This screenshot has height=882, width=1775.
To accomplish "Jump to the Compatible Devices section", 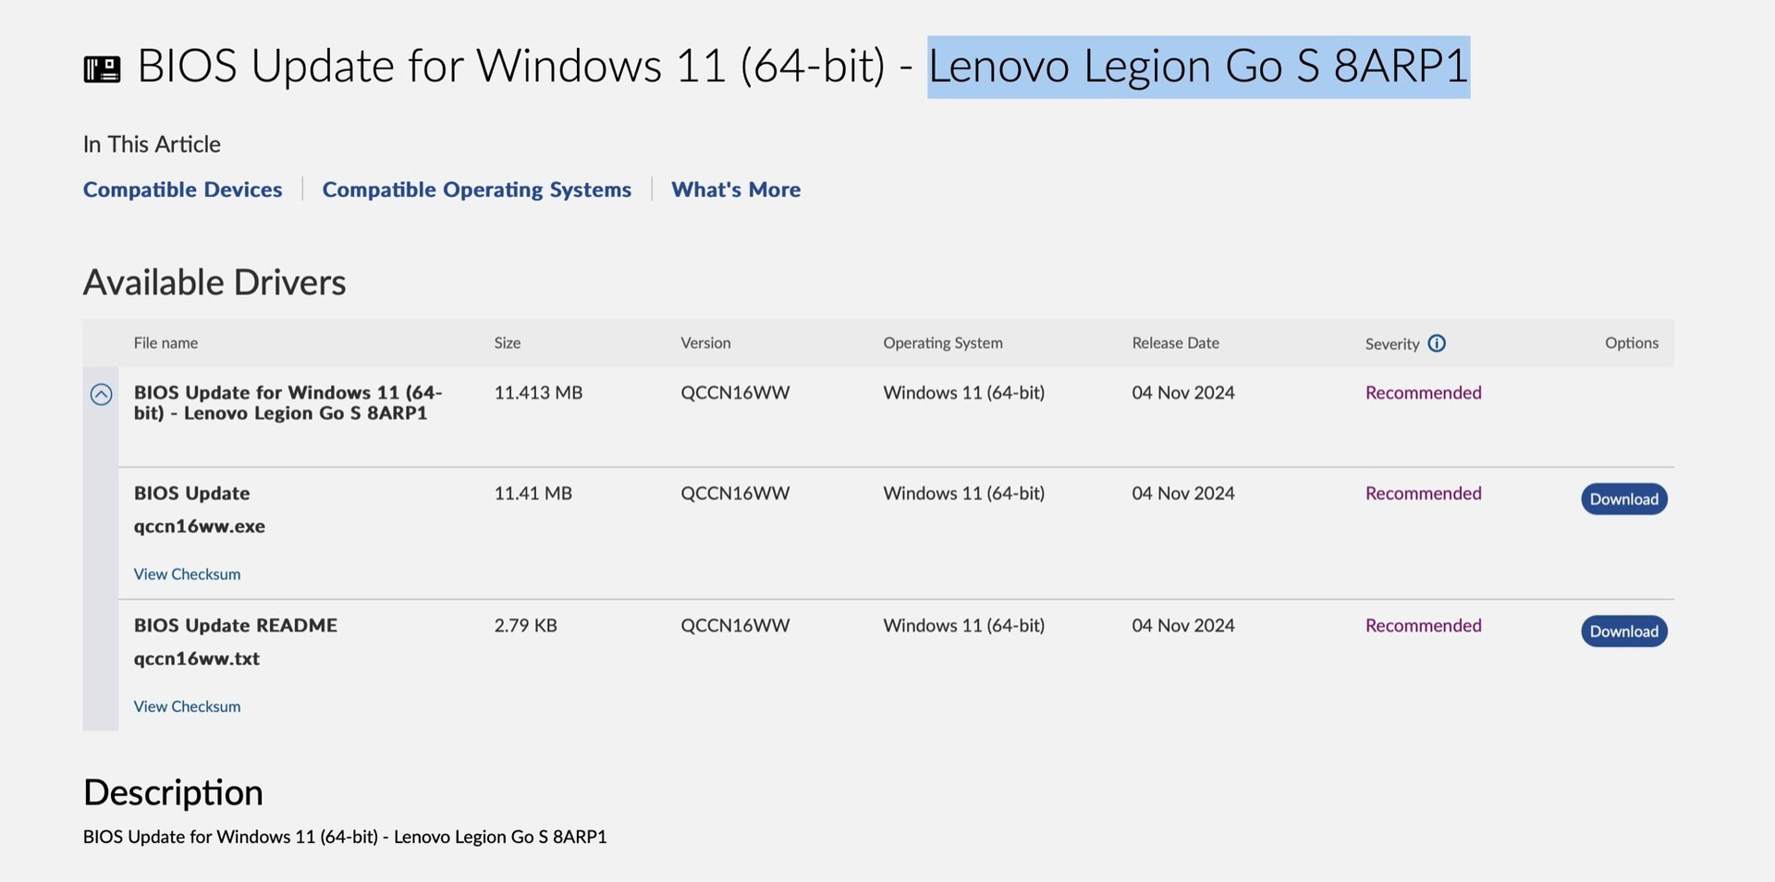I will click(182, 190).
